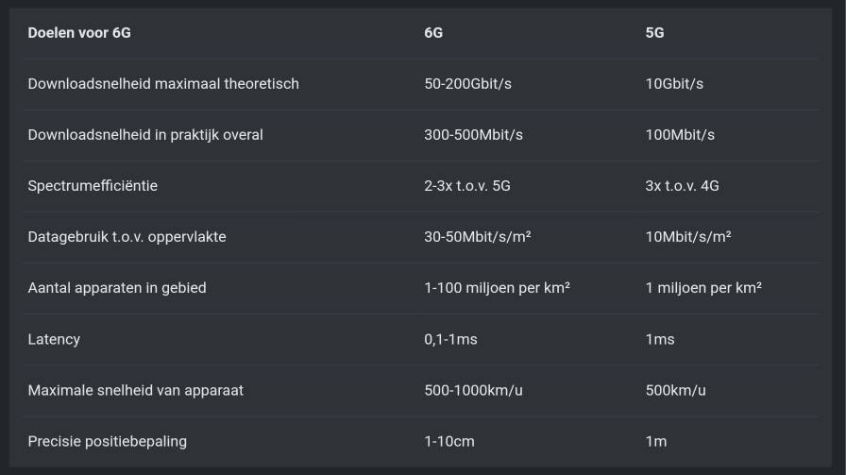Click "Downloadsnelheid maximaal theoretisch" row label
The image size is (846, 475).
(x=163, y=84)
